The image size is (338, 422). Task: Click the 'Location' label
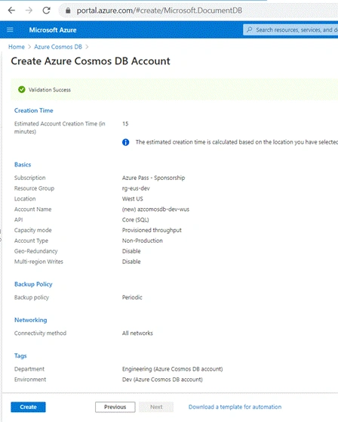pyautogui.click(x=25, y=199)
